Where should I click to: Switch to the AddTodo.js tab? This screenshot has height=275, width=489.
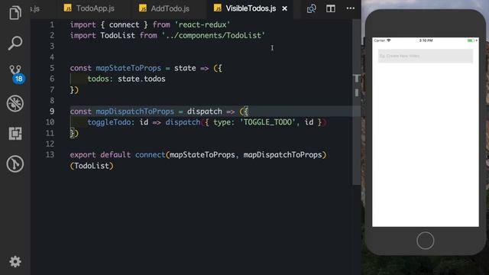pos(164,8)
